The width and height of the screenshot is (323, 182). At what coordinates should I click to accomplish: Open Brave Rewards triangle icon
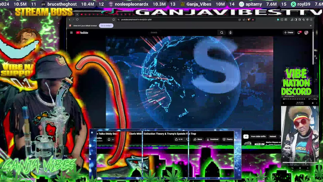point(253,19)
